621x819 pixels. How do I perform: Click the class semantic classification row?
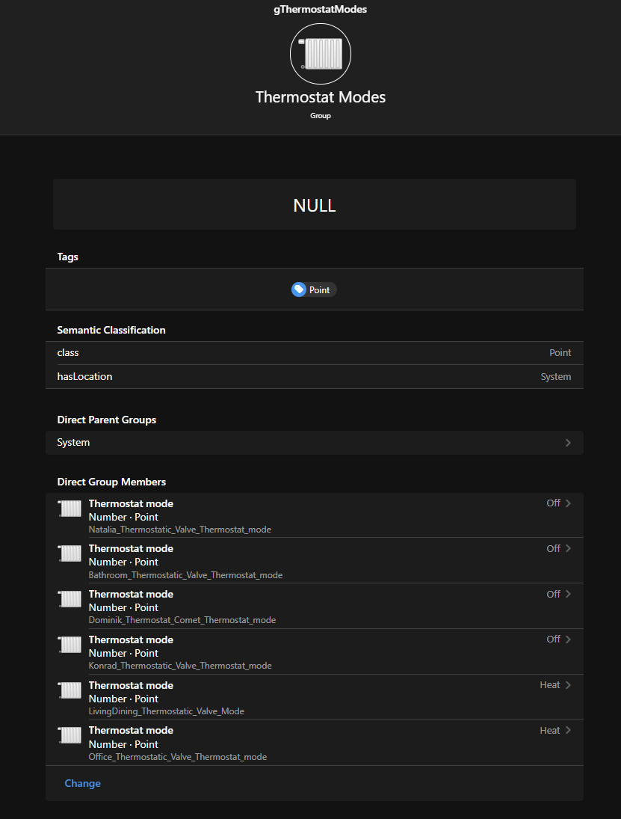pos(314,353)
